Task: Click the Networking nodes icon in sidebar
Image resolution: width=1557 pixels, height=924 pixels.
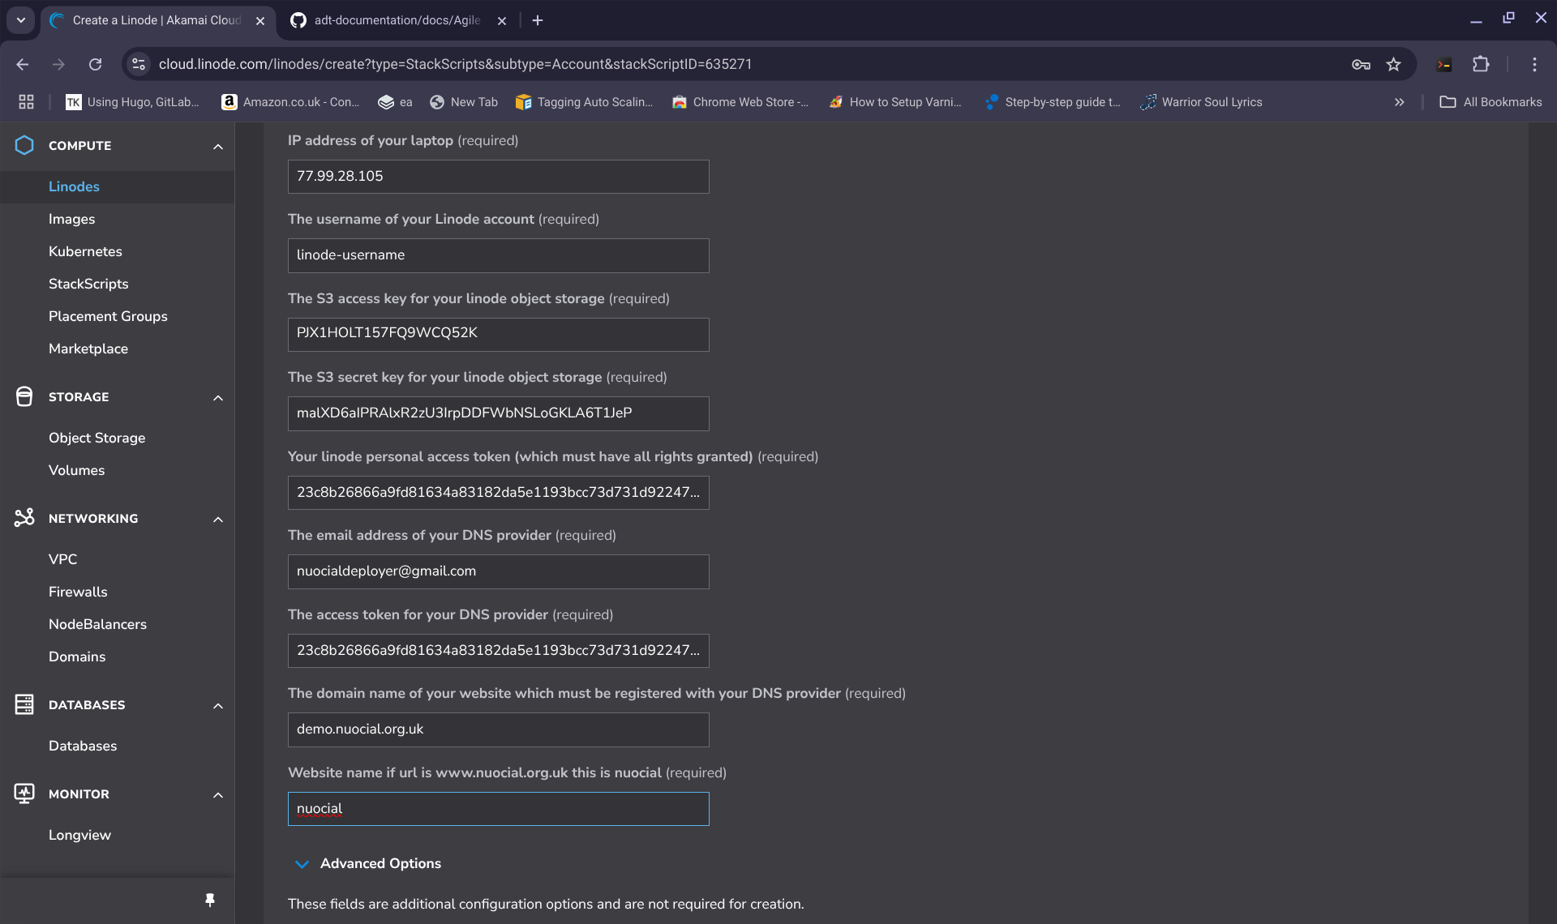Action: pyautogui.click(x=24, y=518)
